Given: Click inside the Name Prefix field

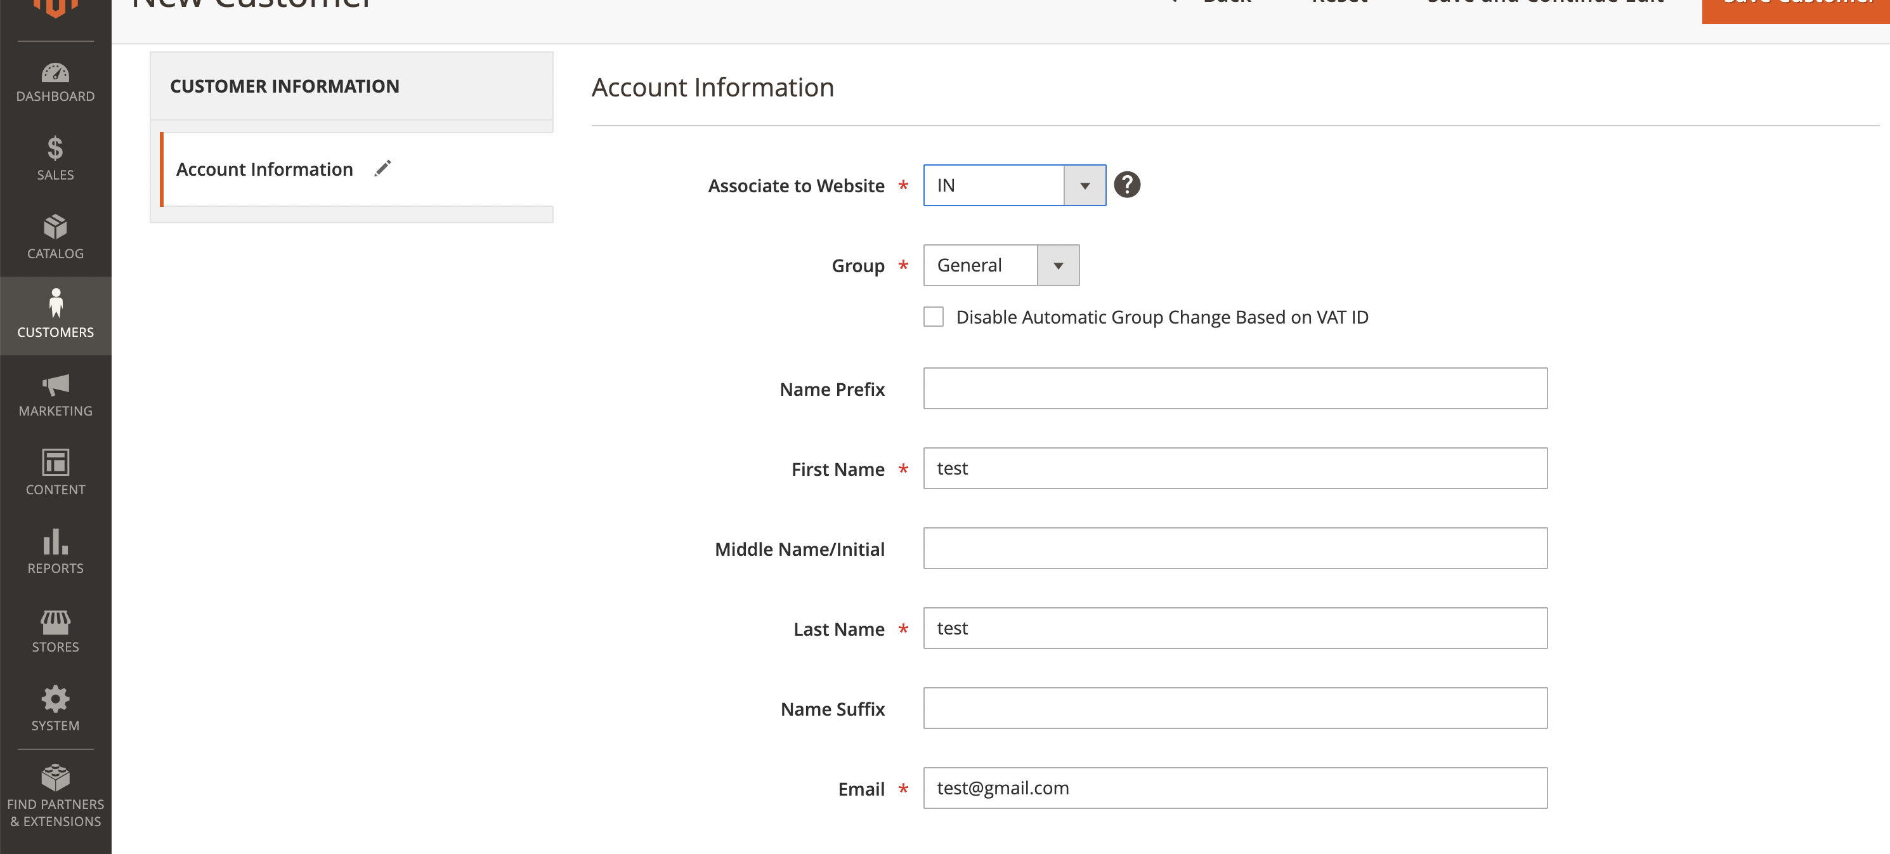Looking at the screenshot, I should tap(1235, 388).
